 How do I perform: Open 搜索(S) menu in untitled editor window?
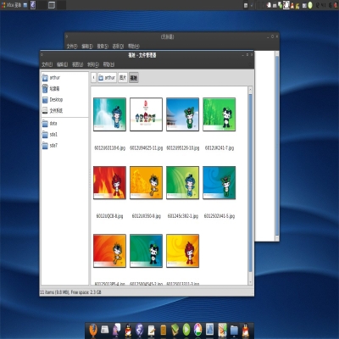pos(103,46)
